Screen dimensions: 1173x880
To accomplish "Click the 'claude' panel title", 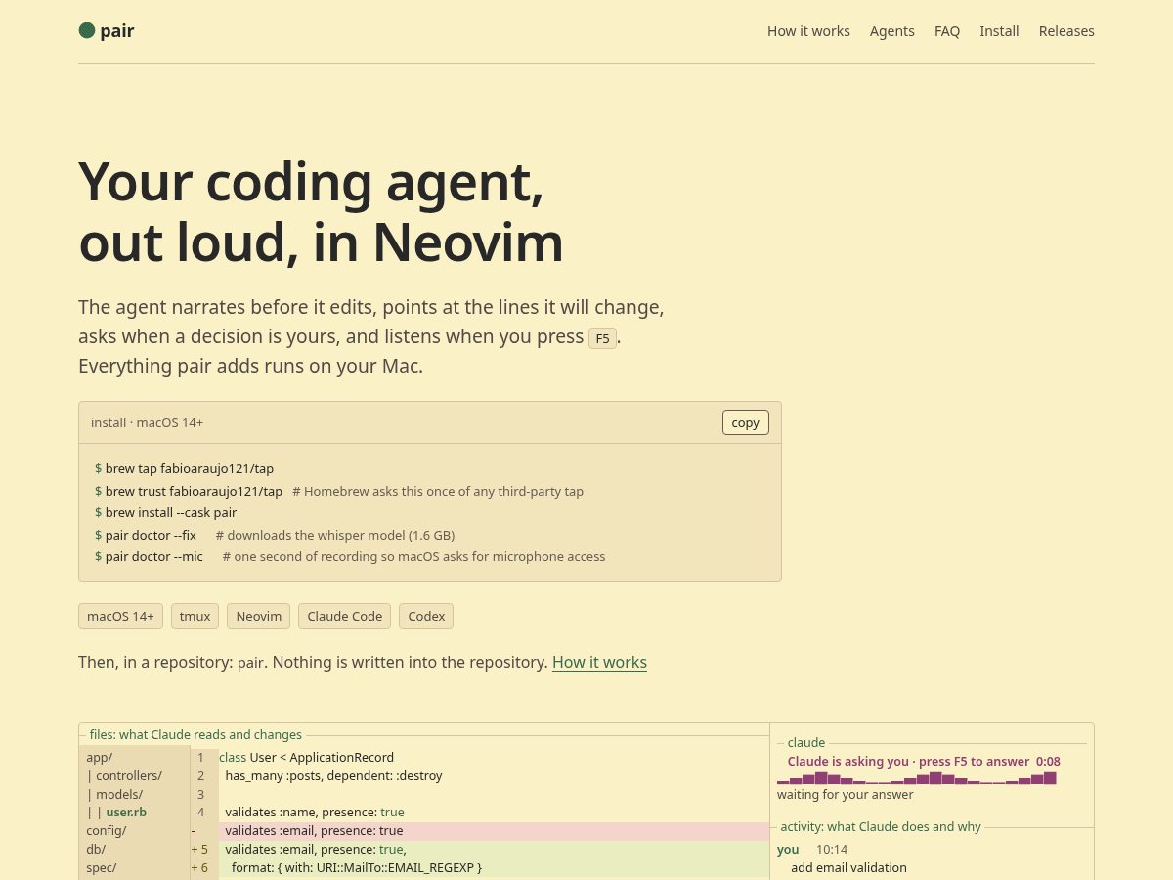I will [x=806, y=742].
